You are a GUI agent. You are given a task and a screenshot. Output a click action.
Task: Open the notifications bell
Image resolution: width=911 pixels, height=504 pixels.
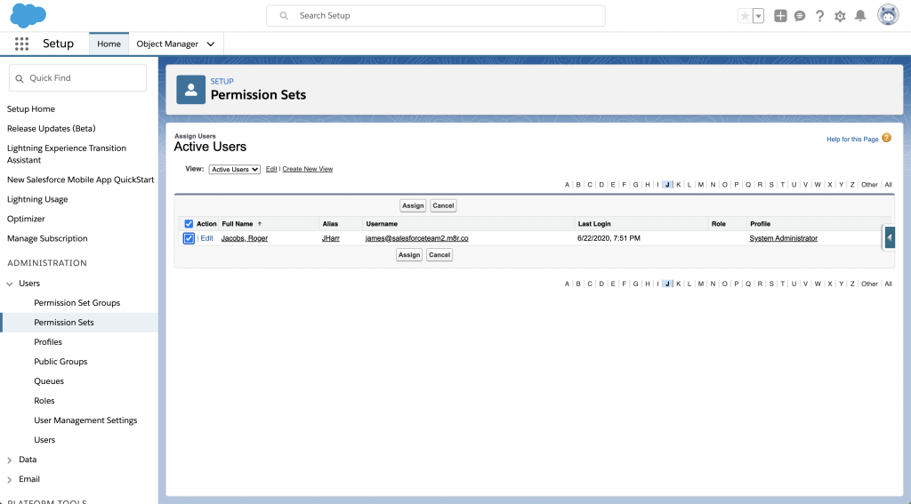(x=860, y=16)
